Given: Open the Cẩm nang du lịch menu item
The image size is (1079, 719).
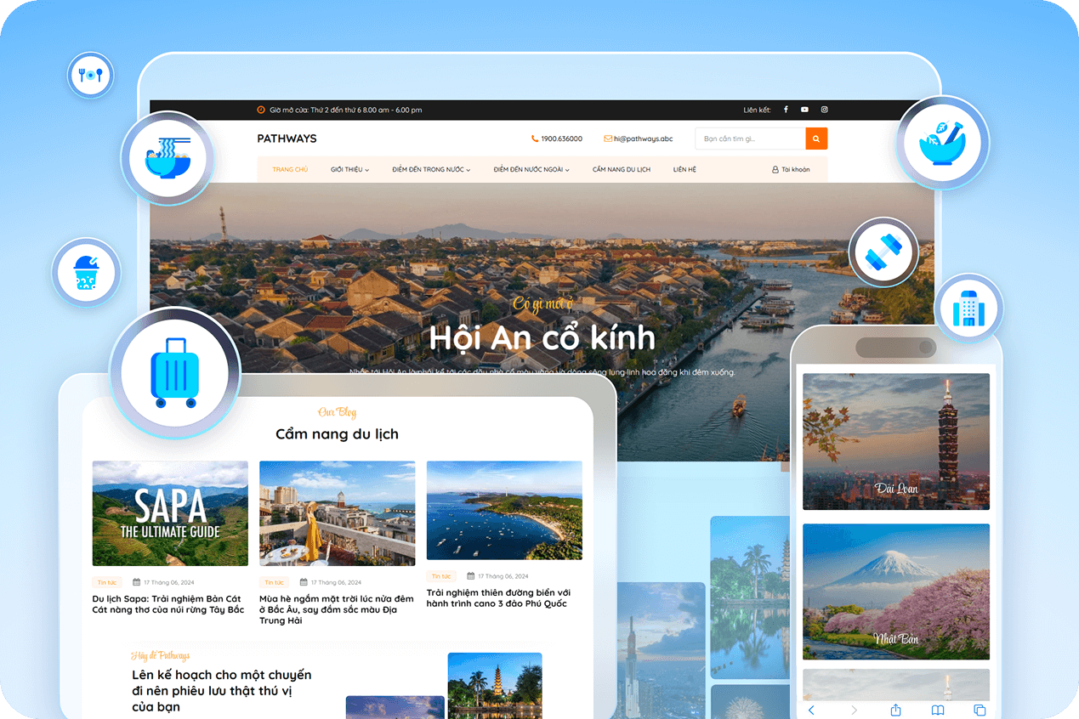Looking at the screenshot, I should (x=622, y=170).
